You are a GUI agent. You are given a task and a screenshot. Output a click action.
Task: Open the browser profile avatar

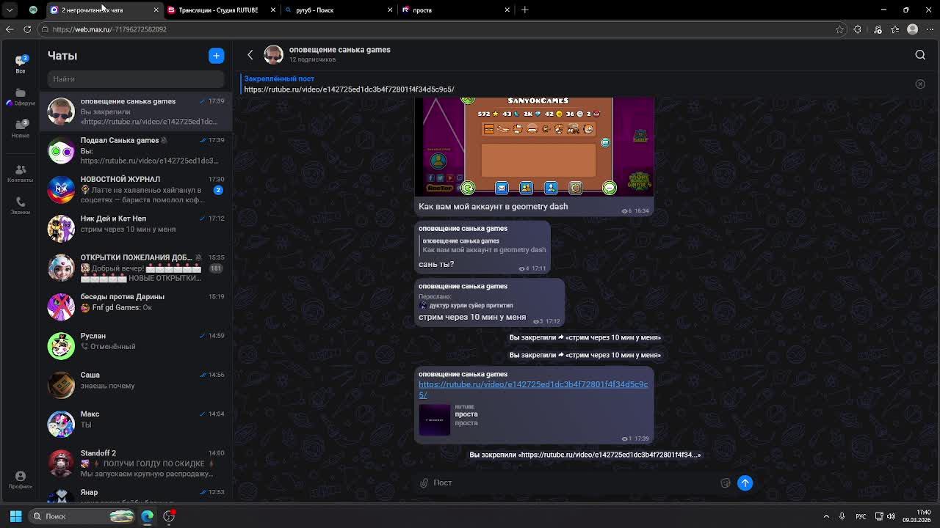[x=913, y=29]
